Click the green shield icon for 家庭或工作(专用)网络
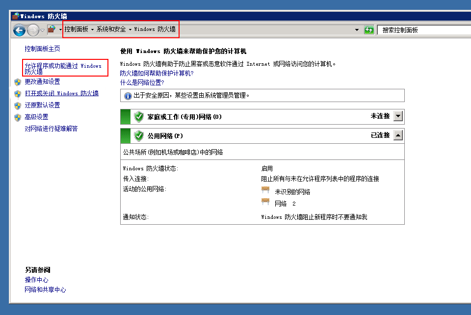471x315 pixels. pos(139,117)
